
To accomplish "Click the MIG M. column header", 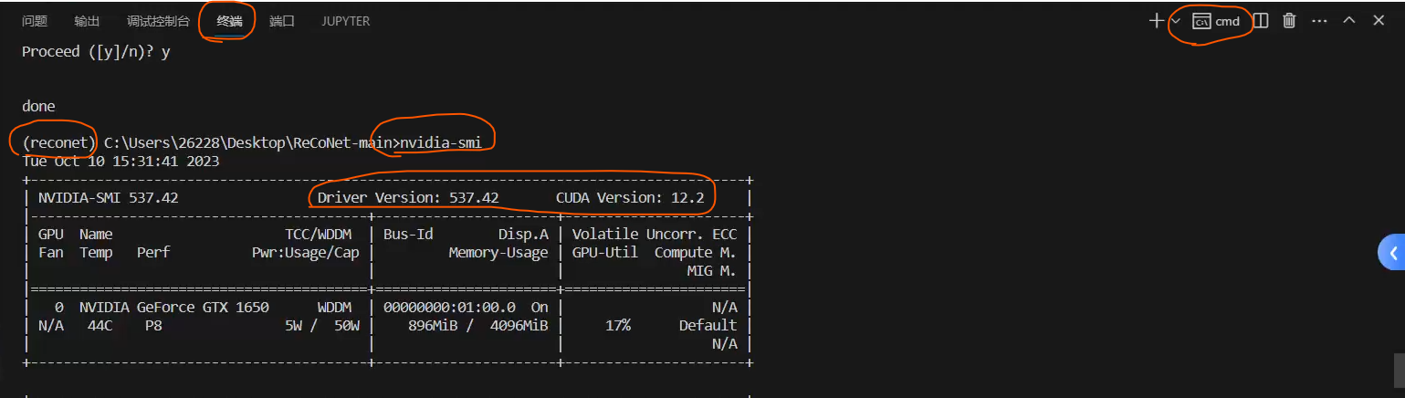I will tap(712, 270).
